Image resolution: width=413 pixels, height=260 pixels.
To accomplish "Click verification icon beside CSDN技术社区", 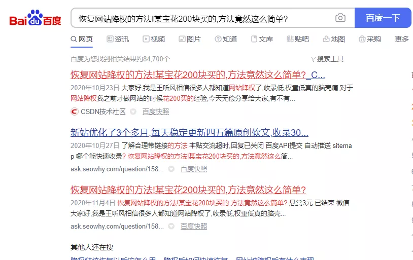I will 133,112.
